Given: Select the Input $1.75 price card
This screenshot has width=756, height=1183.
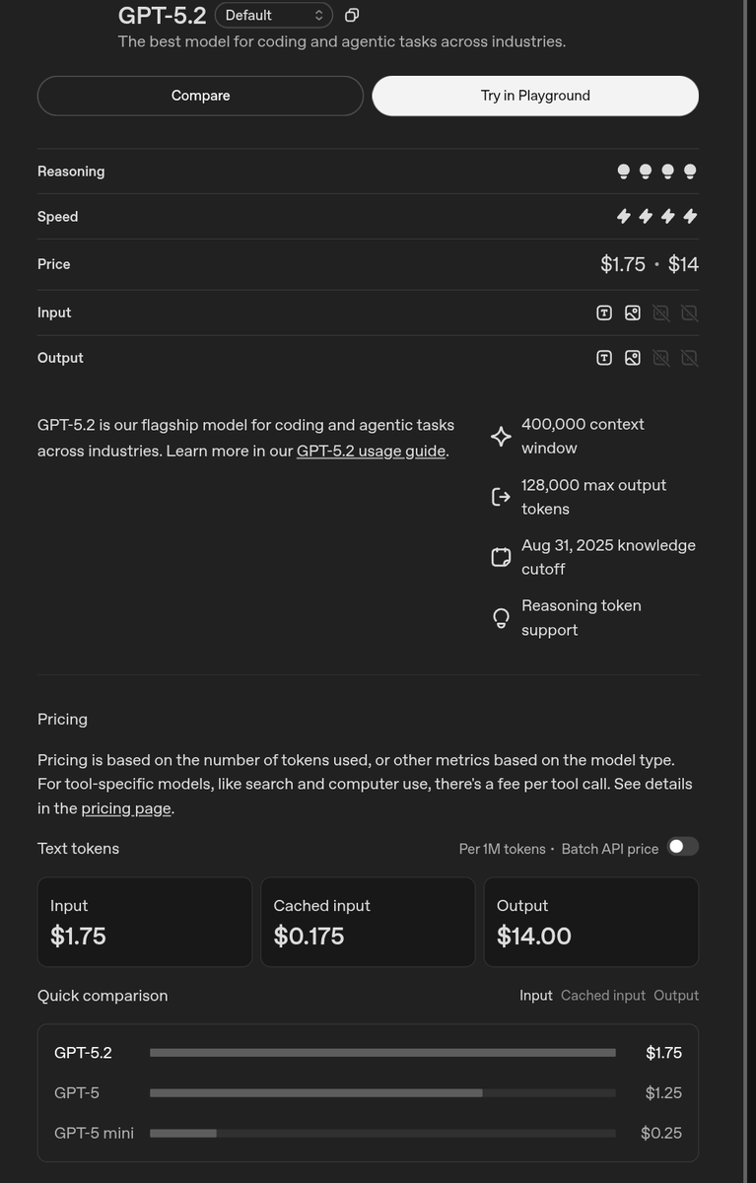Looking at the screenshot, I should (145, 922).
